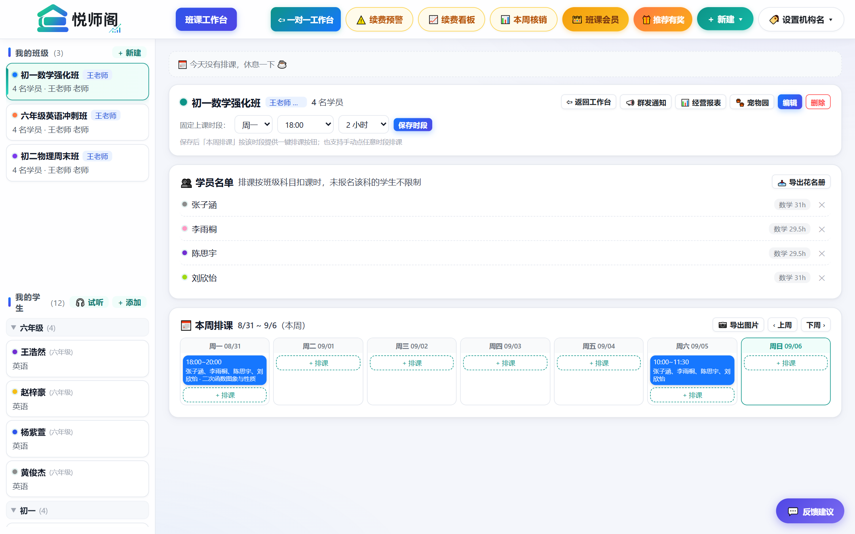Remove 陈思宇 with X icon
The image size is (855, 534).
pyautogui.click(x=822, y=254)
